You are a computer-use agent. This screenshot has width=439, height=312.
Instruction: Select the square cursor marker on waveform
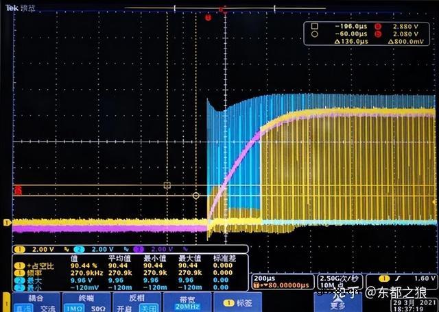(167, 185)
